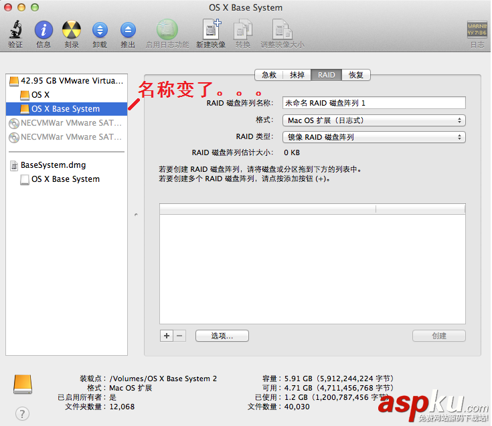Select the OS X volume in sidebar
492x426 pixels.
click(66, 95)
